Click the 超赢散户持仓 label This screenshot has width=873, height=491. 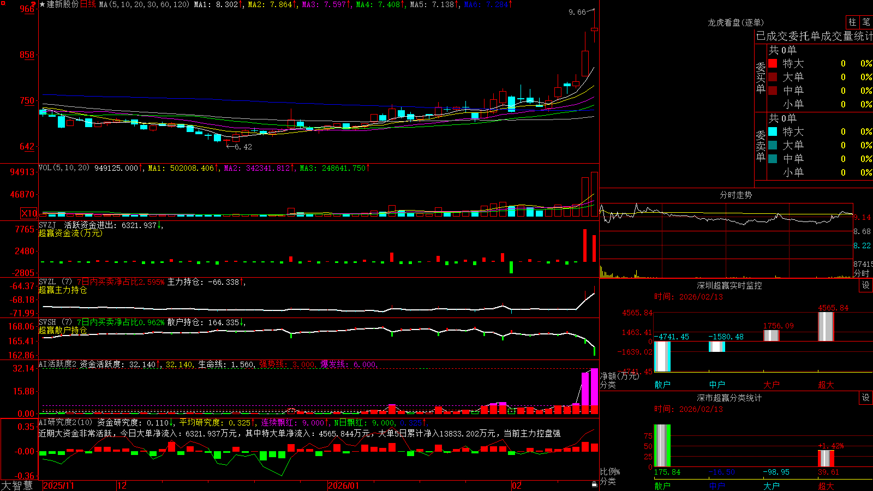click(x=63, y=330)
